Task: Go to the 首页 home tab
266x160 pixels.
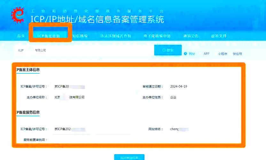Action: 21,36
